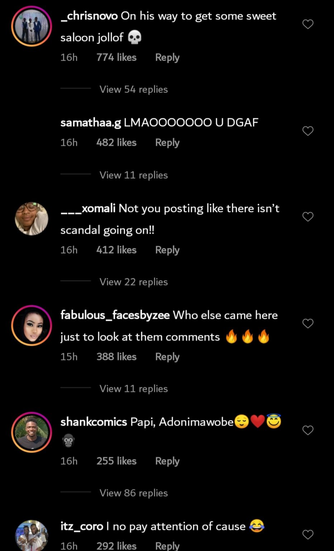Like the _chrisnovo comment with heart icon
Image resolution: width=334 pixels, height=551 pixels.
(x=308, y=24)
